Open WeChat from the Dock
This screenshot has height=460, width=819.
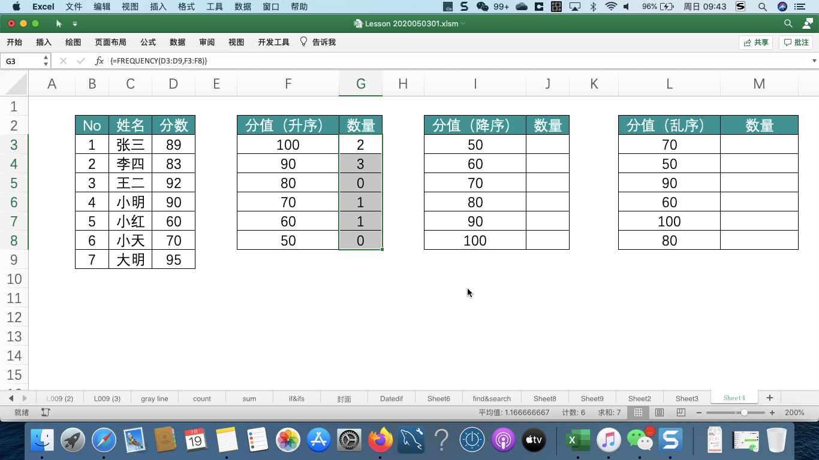coord(640,441)
